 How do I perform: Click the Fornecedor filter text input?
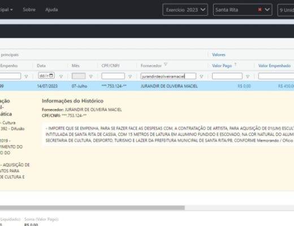168,76
